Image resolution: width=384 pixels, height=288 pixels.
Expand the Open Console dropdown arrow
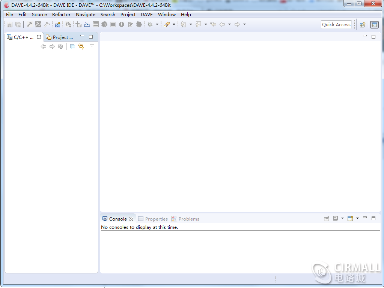(x=357, y=218)
